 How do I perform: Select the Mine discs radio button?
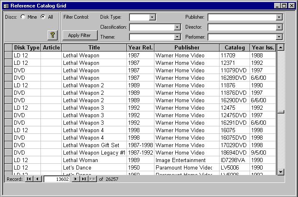23,17
